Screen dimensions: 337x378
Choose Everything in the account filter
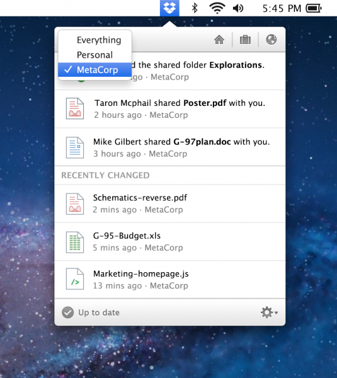click(x=94, y=40)
